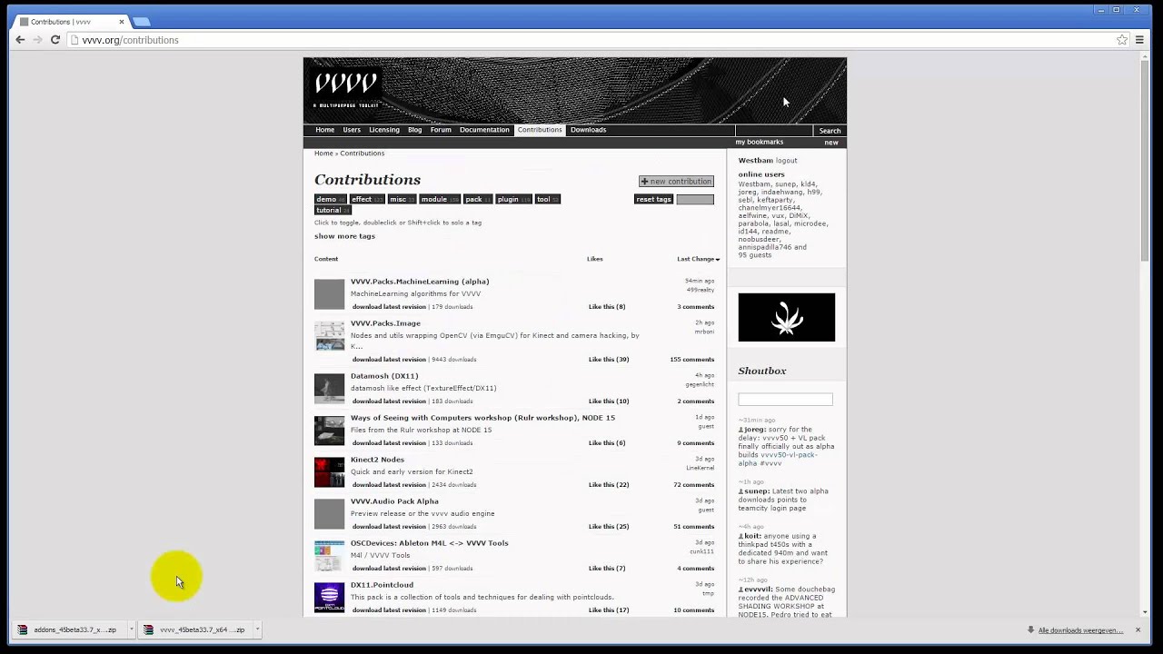Toggle the misc tag filter

[403, 199]
